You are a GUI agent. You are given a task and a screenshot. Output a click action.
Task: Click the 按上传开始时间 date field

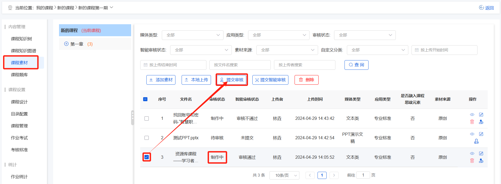444,50
